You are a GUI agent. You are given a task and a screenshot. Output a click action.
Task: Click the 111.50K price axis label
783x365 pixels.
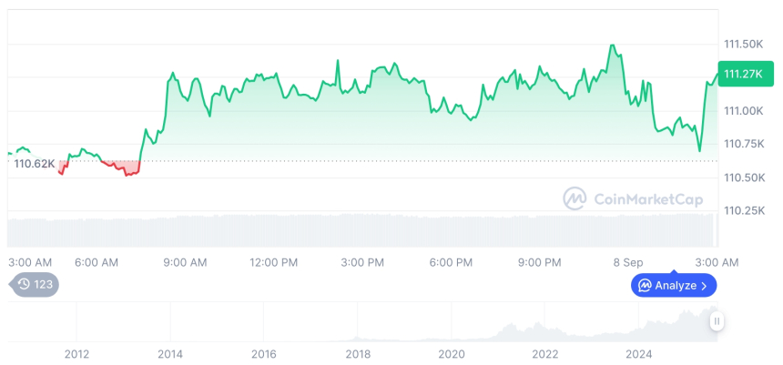tap(742, 44)
